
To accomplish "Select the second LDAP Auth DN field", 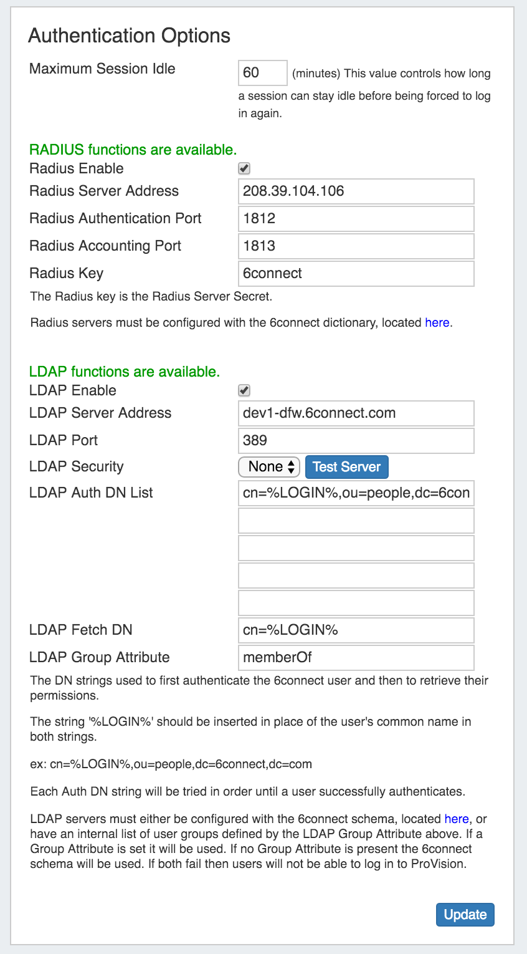I will [x=356, y=521].
